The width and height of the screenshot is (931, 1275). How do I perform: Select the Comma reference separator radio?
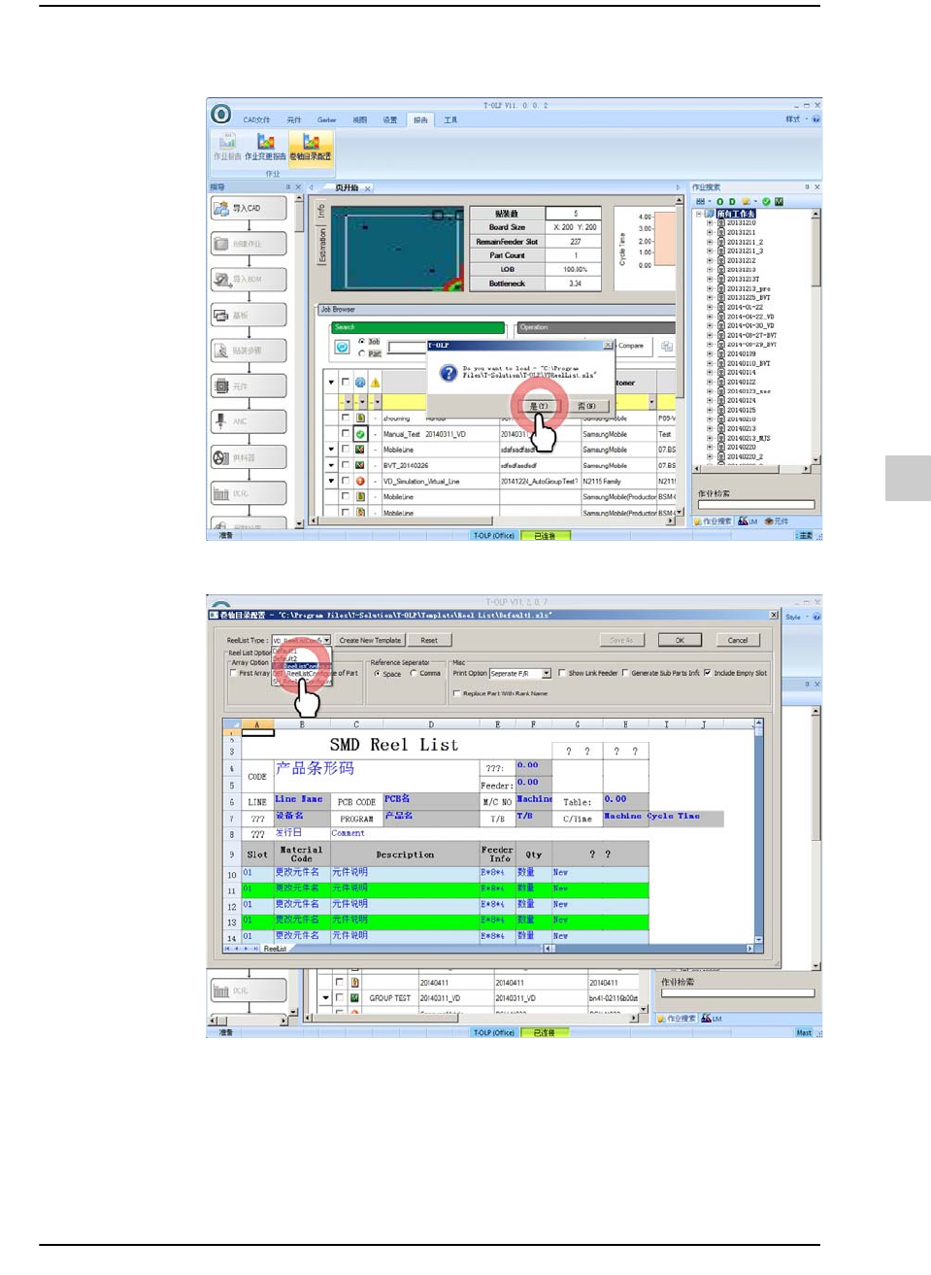point(414,673)
